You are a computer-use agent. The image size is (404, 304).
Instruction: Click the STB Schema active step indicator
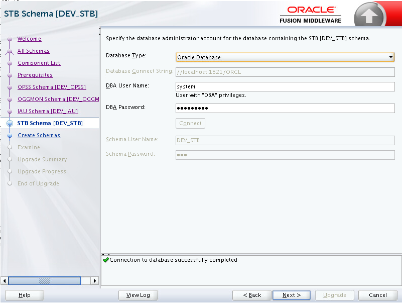[10, 123]
